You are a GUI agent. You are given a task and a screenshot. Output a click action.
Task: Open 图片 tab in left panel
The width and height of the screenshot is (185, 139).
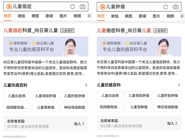point(63,16)
